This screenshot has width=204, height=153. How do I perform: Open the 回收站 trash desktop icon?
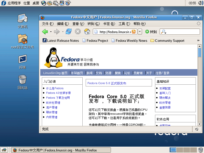(x=22, y=82)
